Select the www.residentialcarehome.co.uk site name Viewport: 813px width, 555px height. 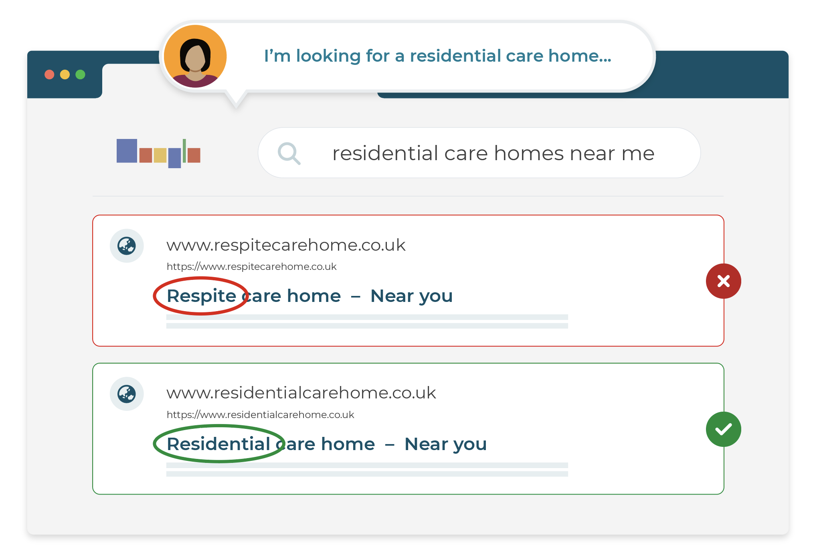click(301, 393)
